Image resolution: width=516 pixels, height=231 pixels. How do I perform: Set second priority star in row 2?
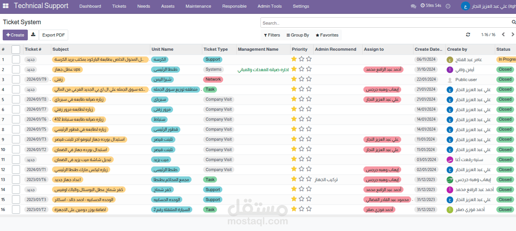coord(301,69)
